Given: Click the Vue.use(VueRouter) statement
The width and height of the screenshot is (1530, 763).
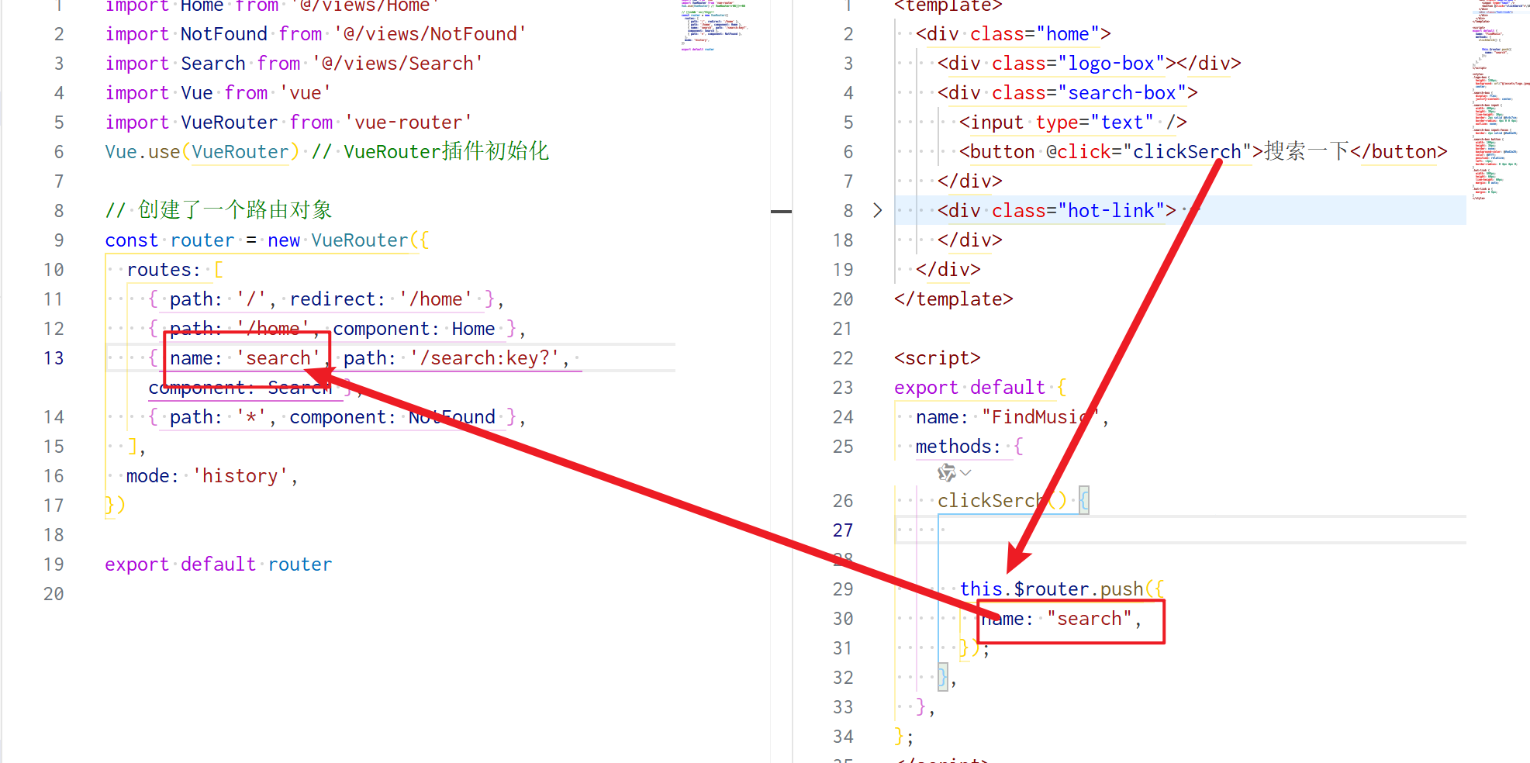Looking at the screenshot, I should click(x=202, y=152).
